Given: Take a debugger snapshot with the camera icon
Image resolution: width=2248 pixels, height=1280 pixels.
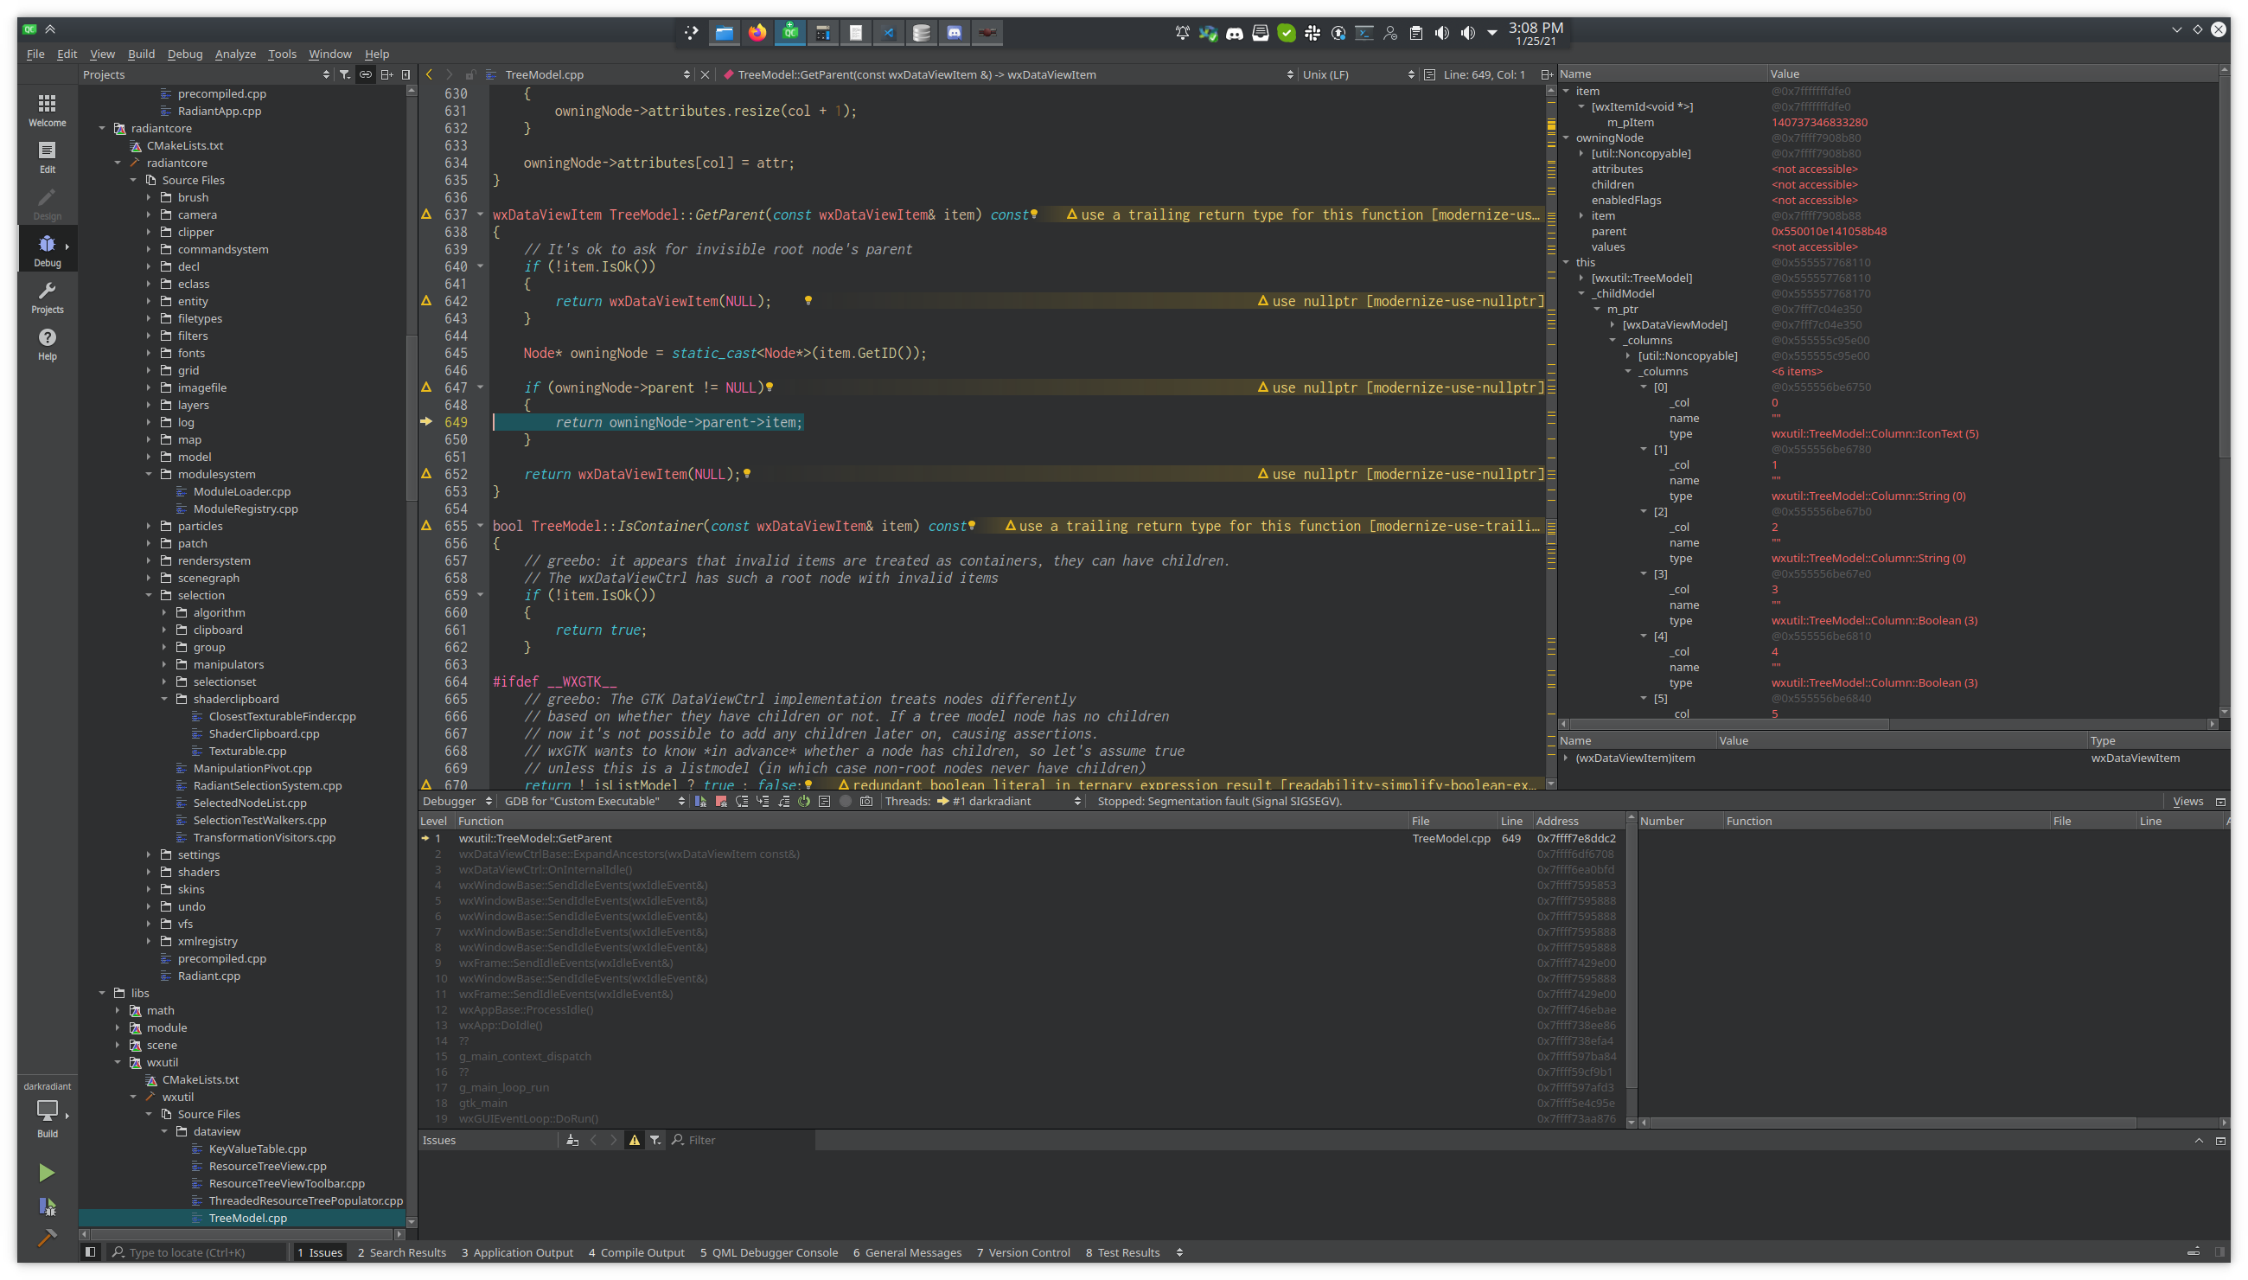Looking at the screenshot, I should [x=866, y=801].
